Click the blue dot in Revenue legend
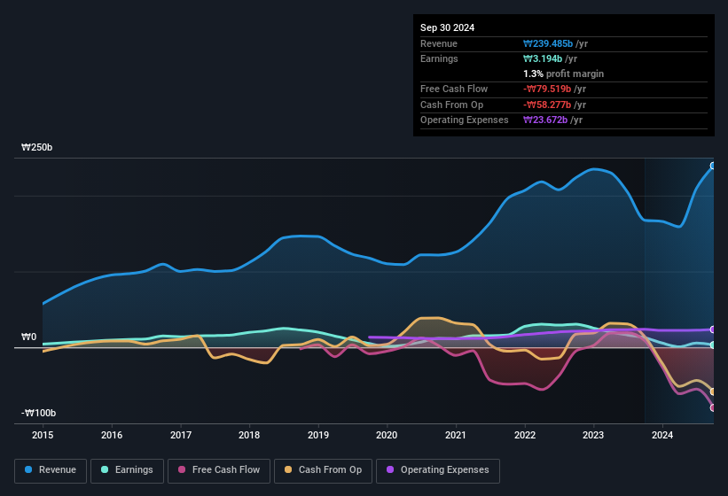Viewport: 728px width, 496px height. [x=28, y=469]
